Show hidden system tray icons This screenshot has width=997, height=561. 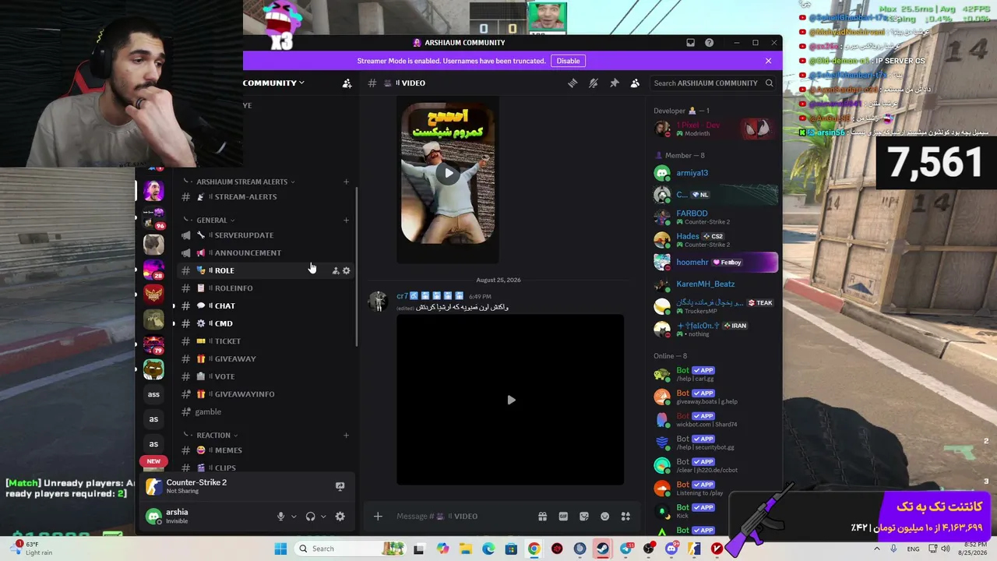click(877, 549)
